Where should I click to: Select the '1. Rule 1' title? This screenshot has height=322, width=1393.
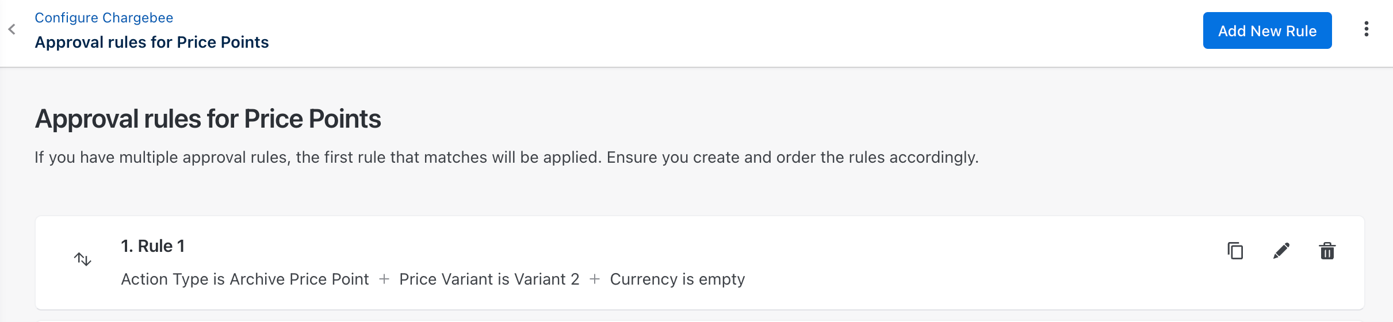(152, 246)
